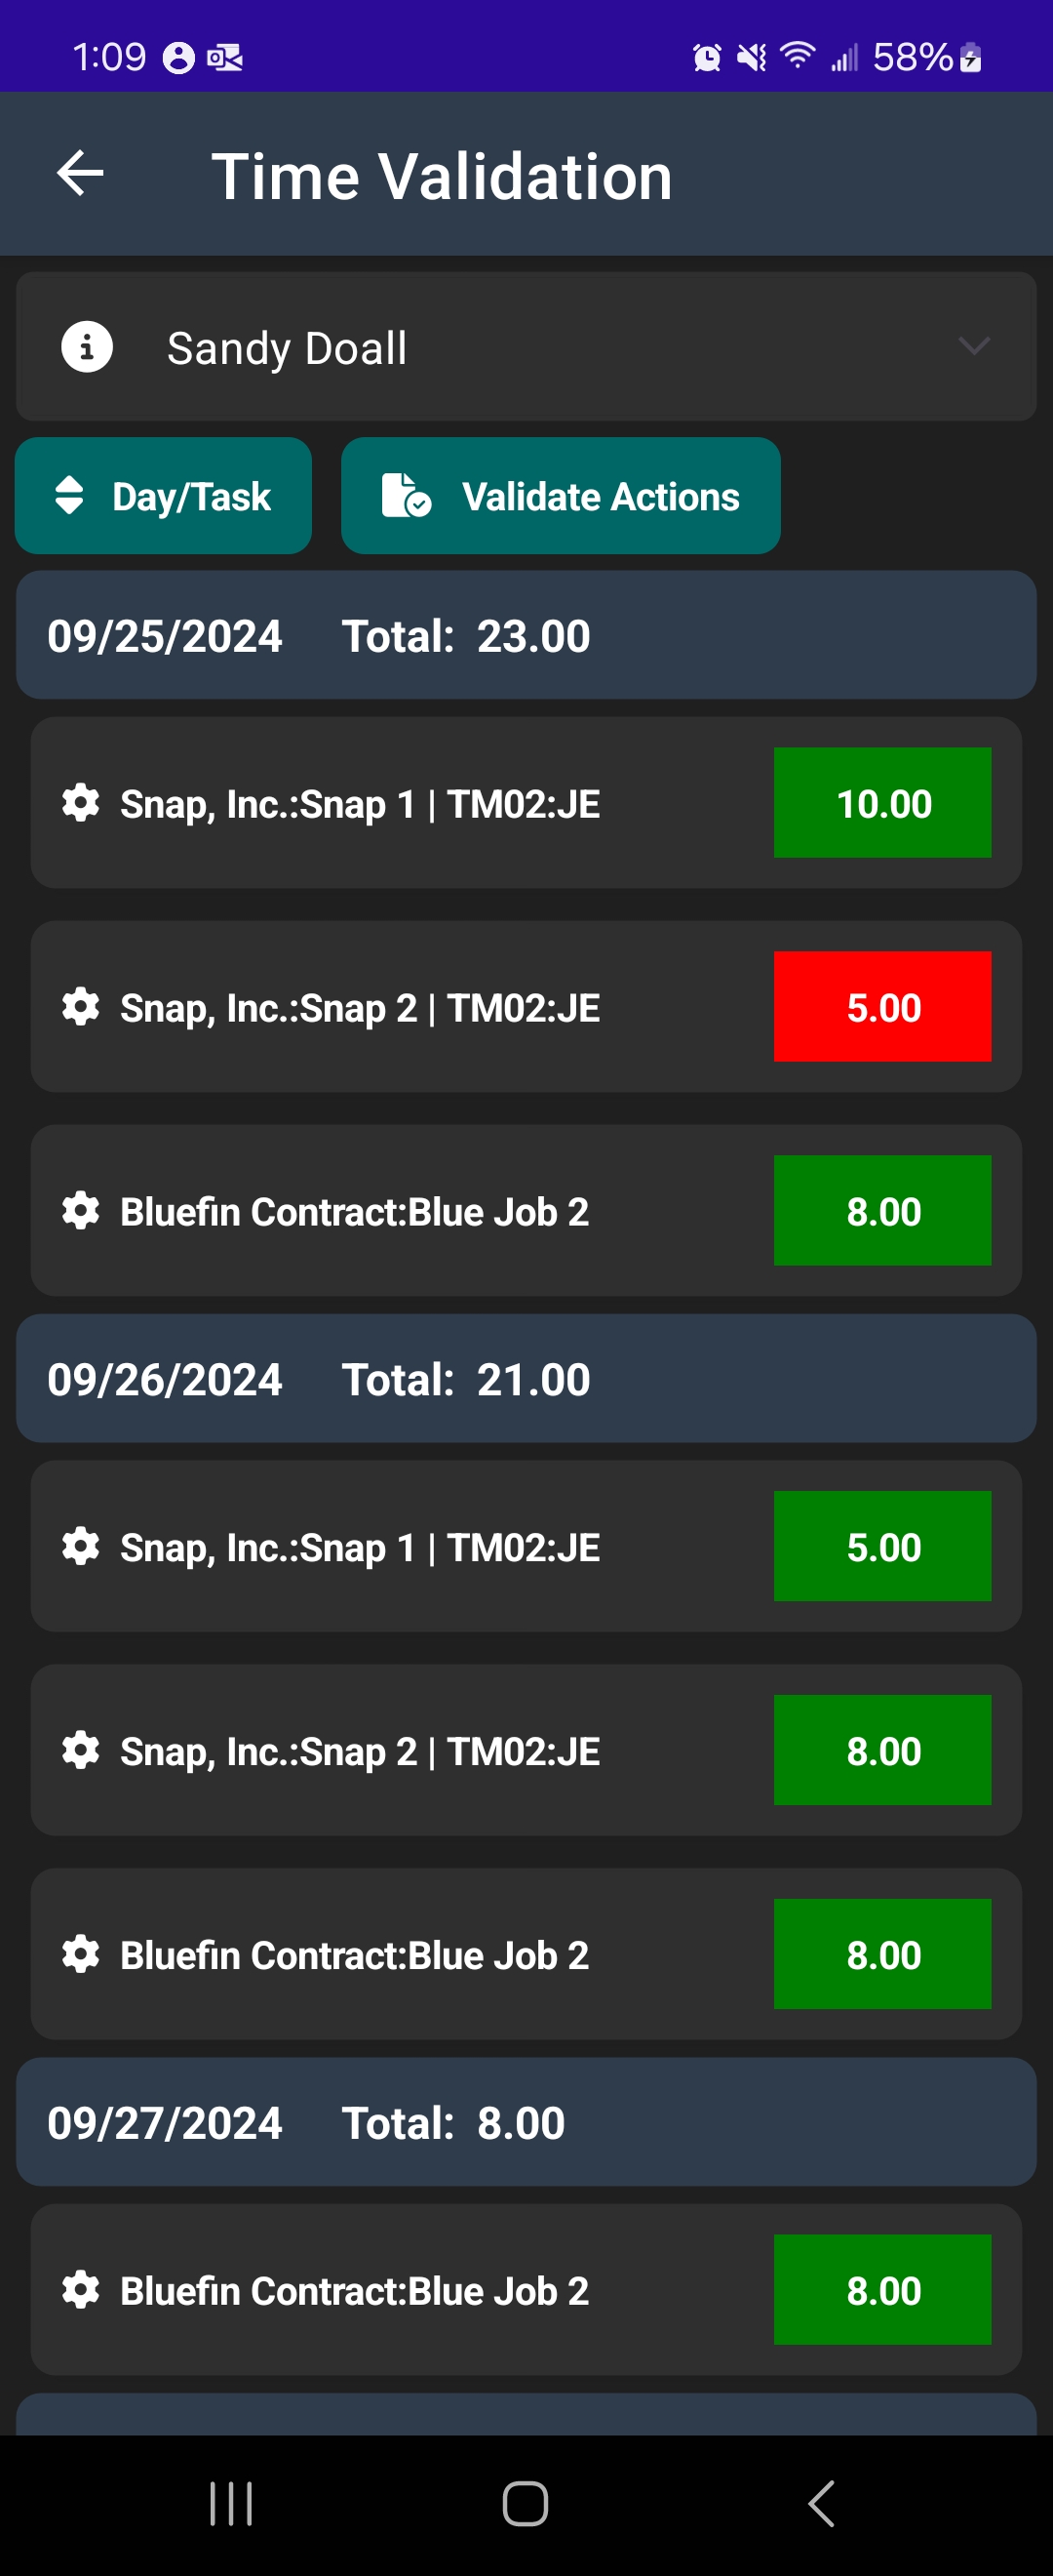
Task: Open gear settings for Snap 1 on 09/25/2024
Action: (x=81, y=803)
